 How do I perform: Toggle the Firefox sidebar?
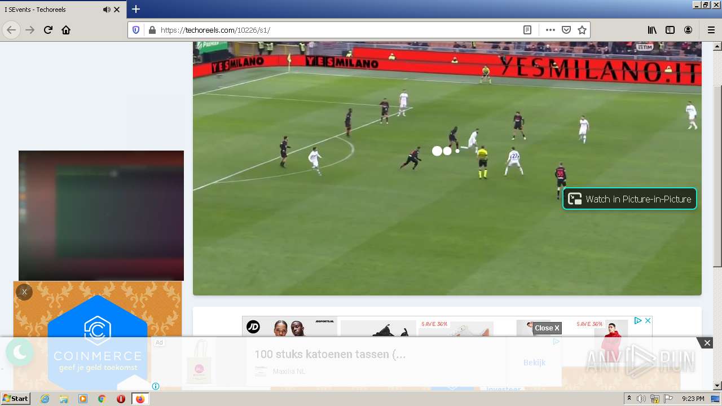pyautogui.click(x=670, y=30)
